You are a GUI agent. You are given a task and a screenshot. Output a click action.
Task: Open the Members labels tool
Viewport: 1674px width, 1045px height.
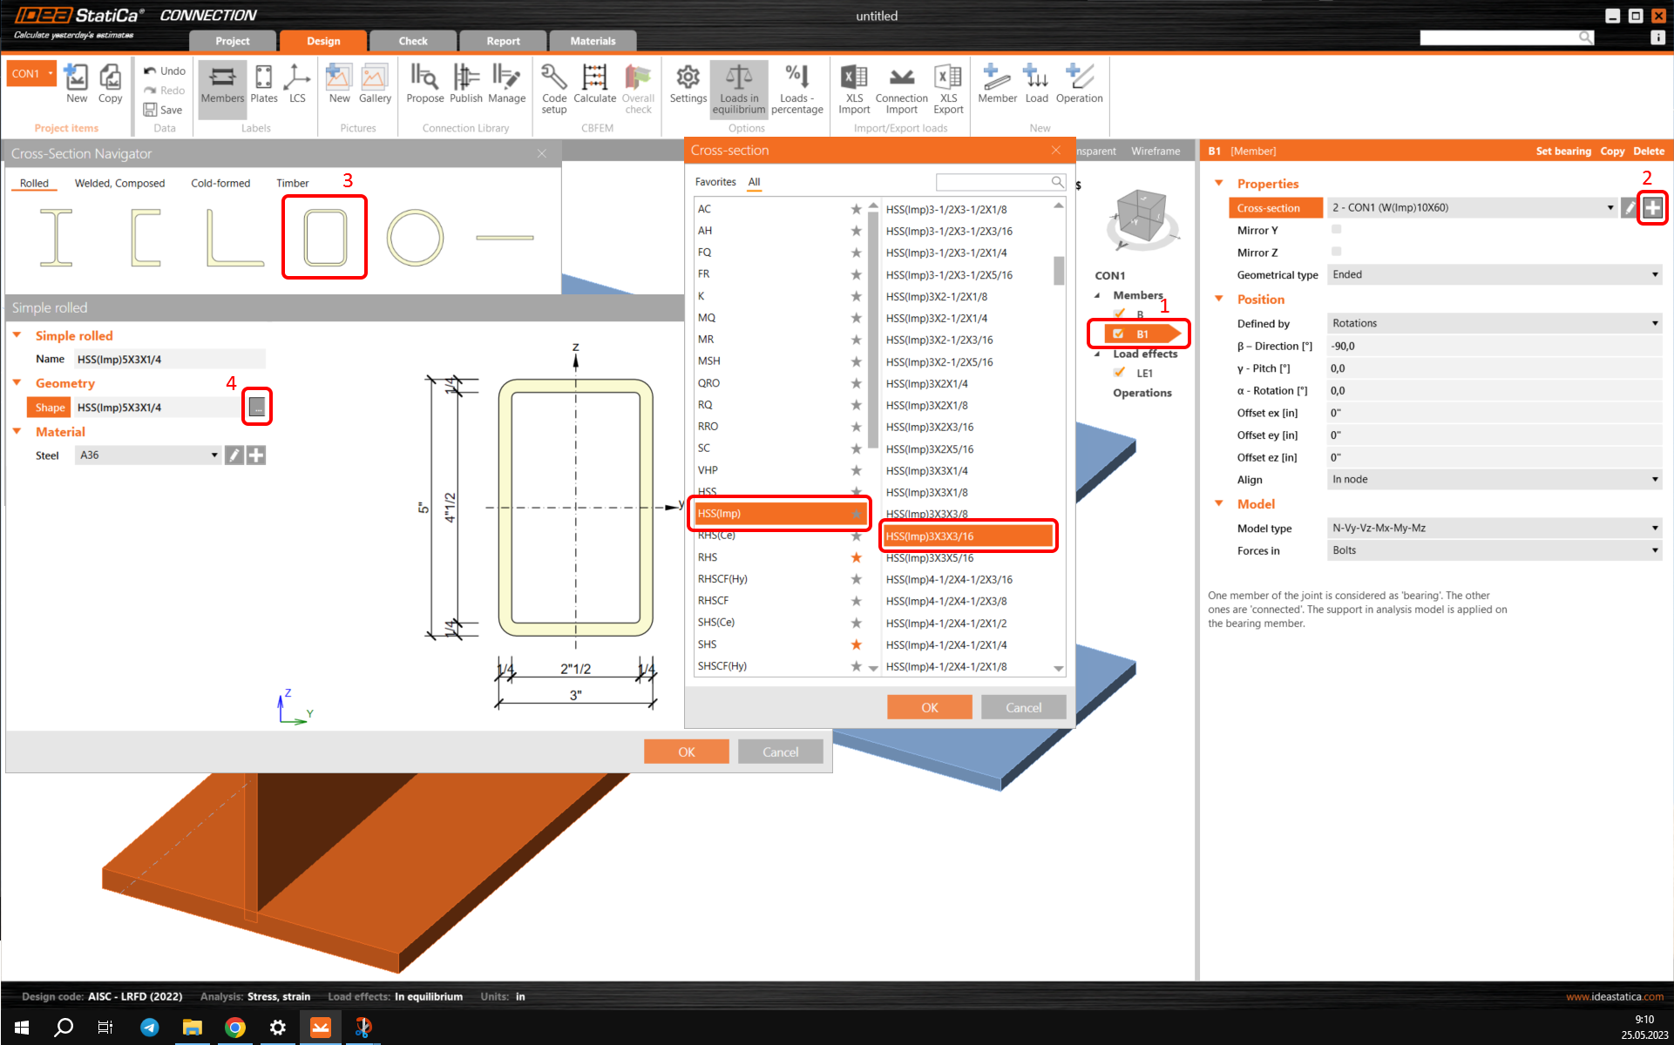[x=222, y=88]
